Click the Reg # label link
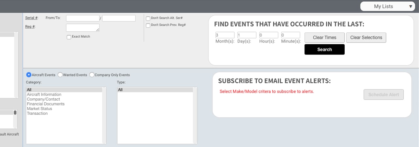Screen dimensions: 419x147 click(30, 26)
